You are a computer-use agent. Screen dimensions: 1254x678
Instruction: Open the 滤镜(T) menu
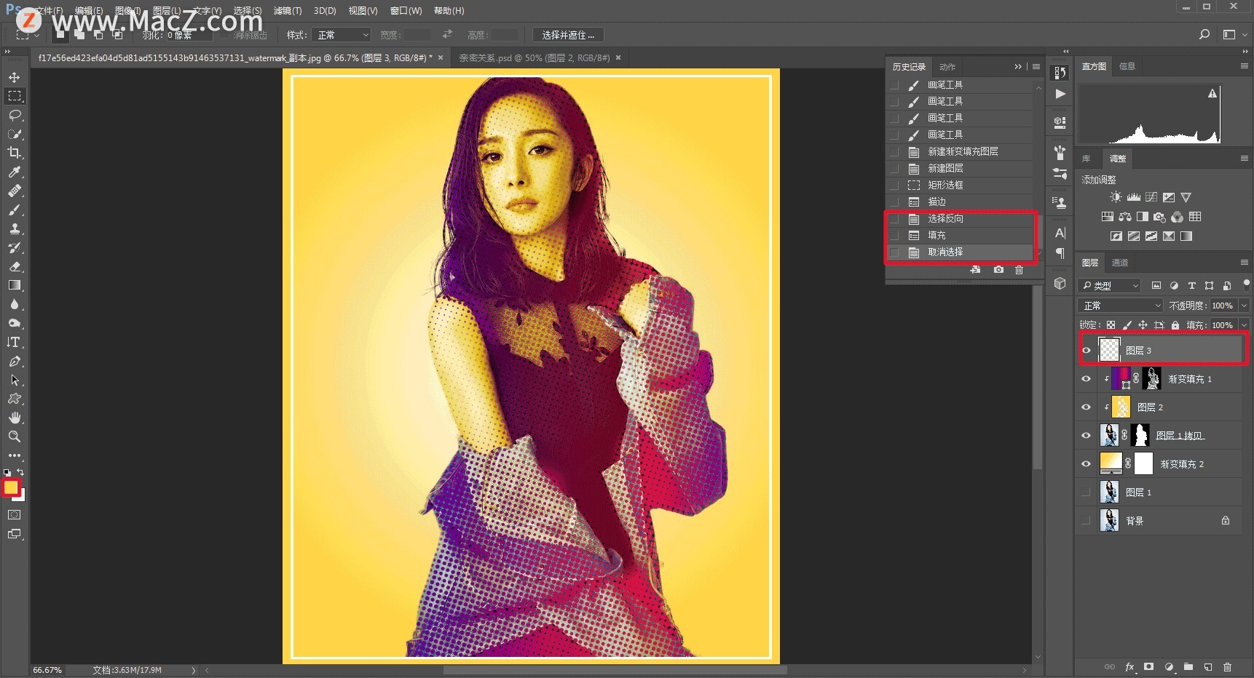(288, 11)
